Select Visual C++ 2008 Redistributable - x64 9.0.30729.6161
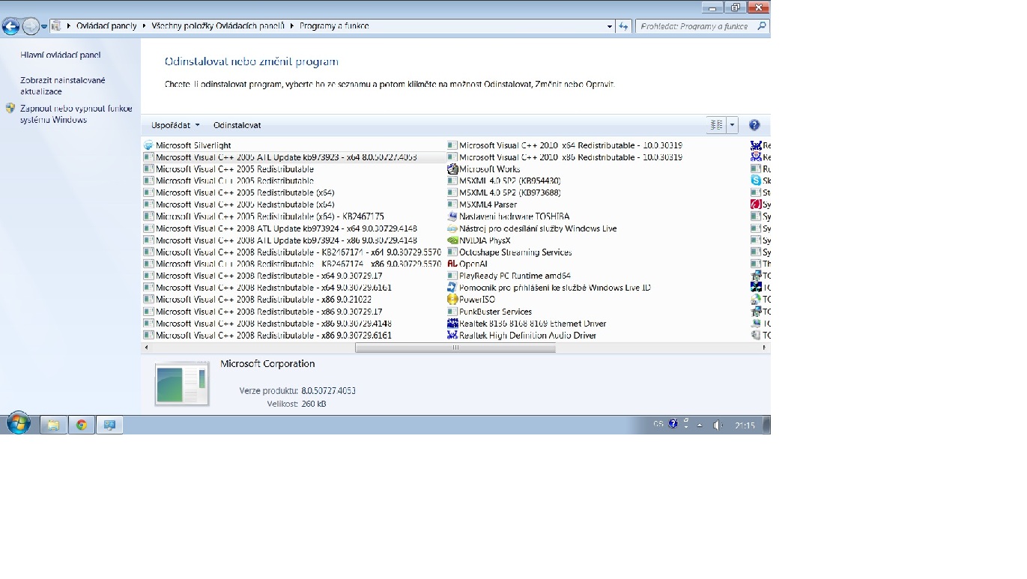Screen dimensions: 1027x579 [x=267, y=288]
